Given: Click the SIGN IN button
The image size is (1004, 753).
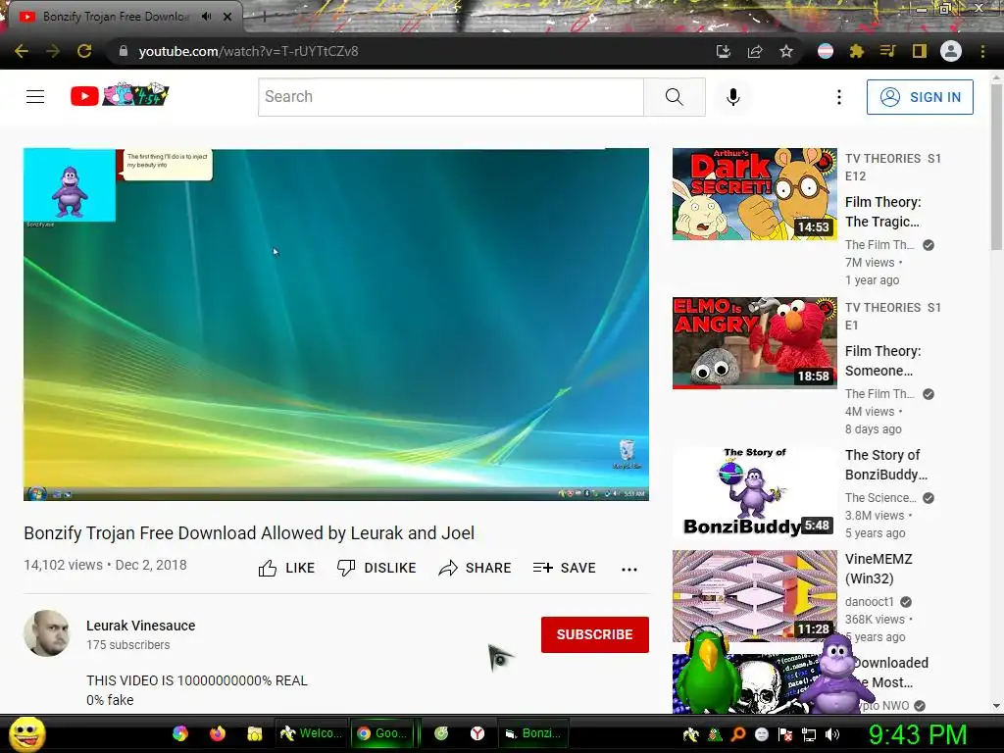Looking at the screenshot, I should coord(920,97).
